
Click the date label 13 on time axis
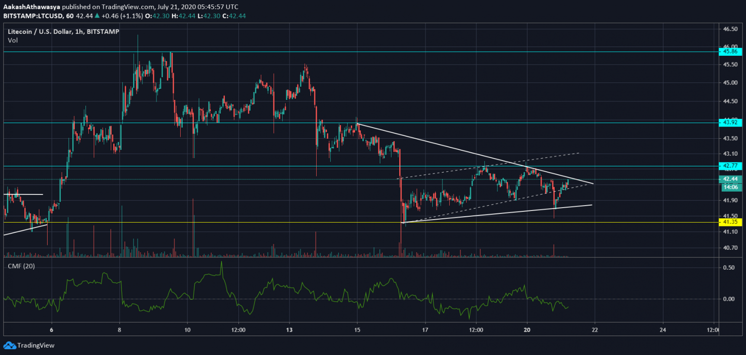click(x=289, y=330)
